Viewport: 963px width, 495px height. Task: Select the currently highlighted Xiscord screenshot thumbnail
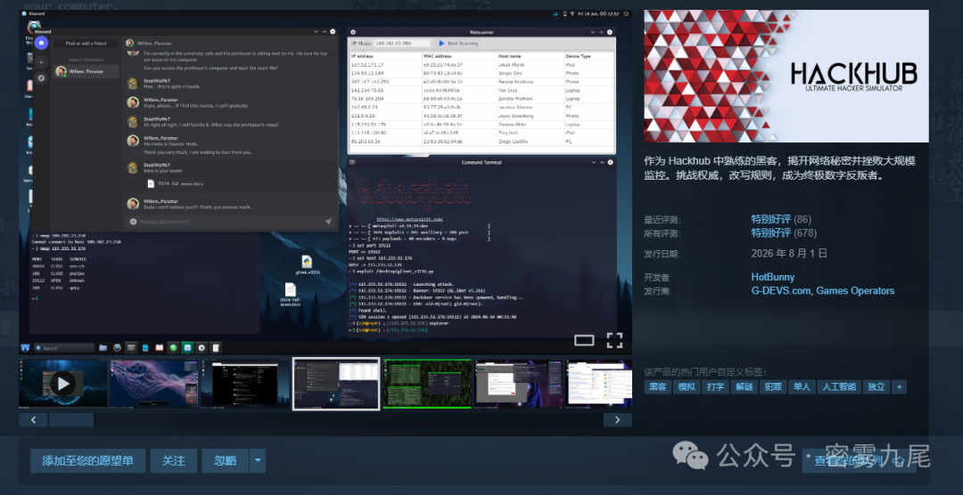coord(336,384)
